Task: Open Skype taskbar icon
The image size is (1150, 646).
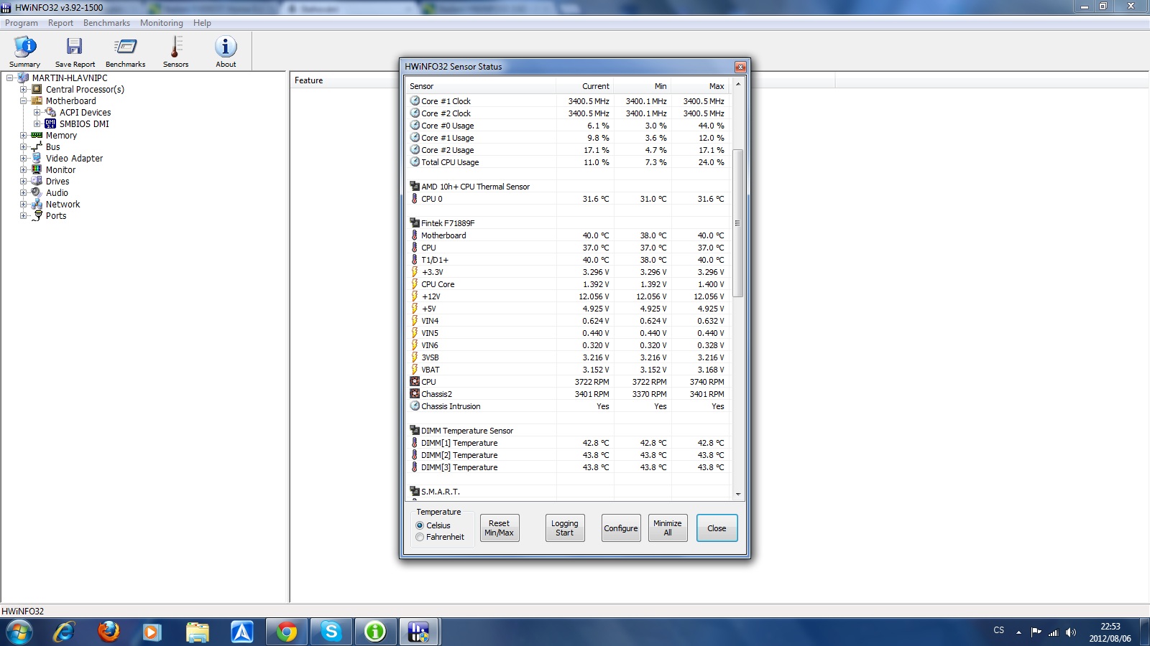Action: [x=331, y=632]
